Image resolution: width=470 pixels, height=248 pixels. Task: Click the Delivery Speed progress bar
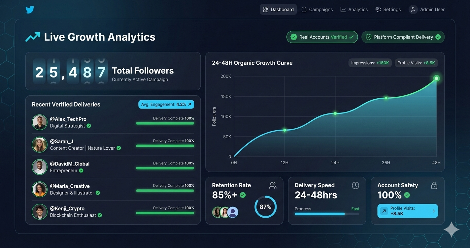coord(327,214)
